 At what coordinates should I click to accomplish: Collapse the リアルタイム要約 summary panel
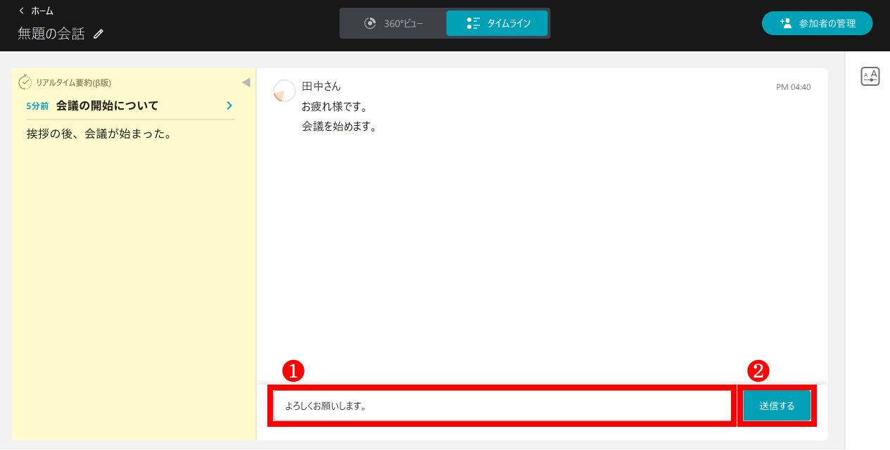[x=246, y=82]
